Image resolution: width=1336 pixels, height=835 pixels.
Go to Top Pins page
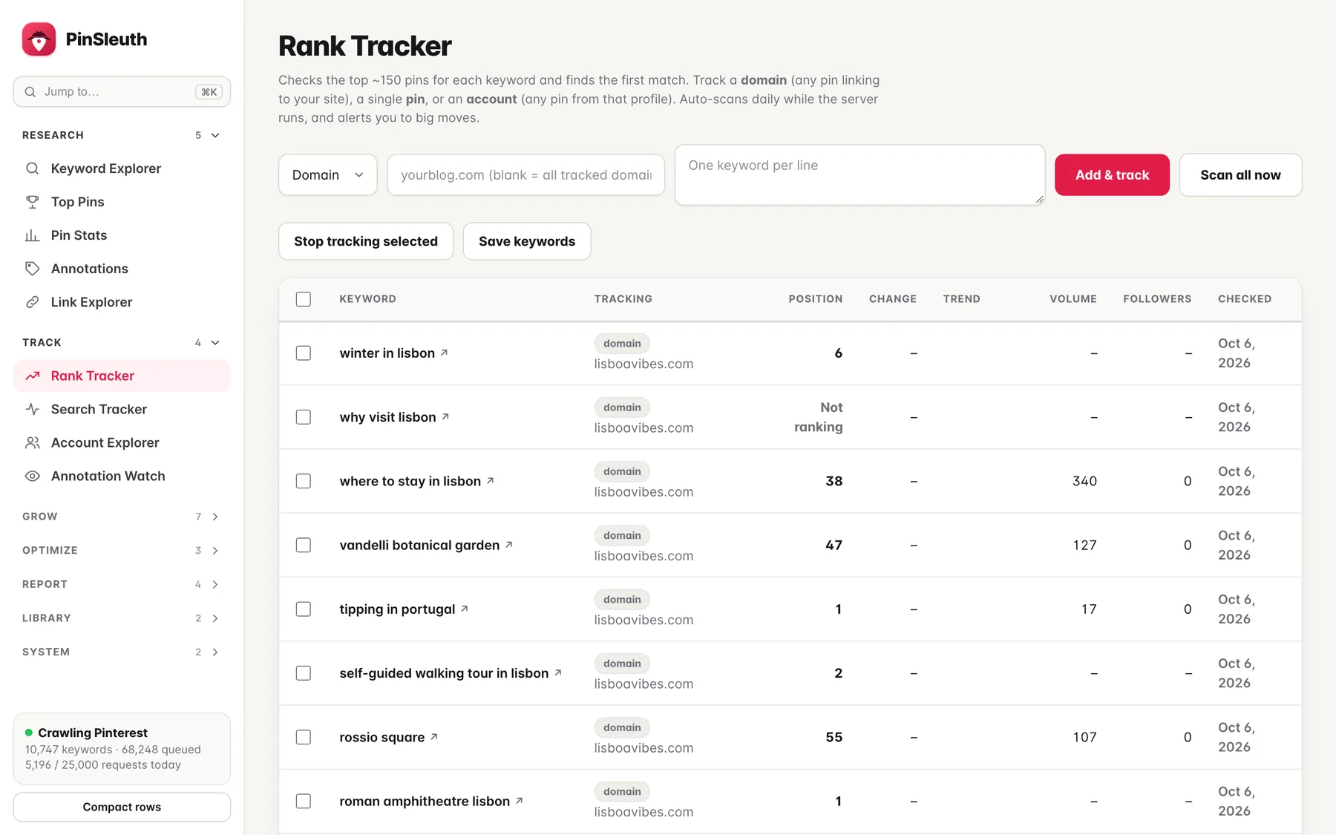click(122, 202)
